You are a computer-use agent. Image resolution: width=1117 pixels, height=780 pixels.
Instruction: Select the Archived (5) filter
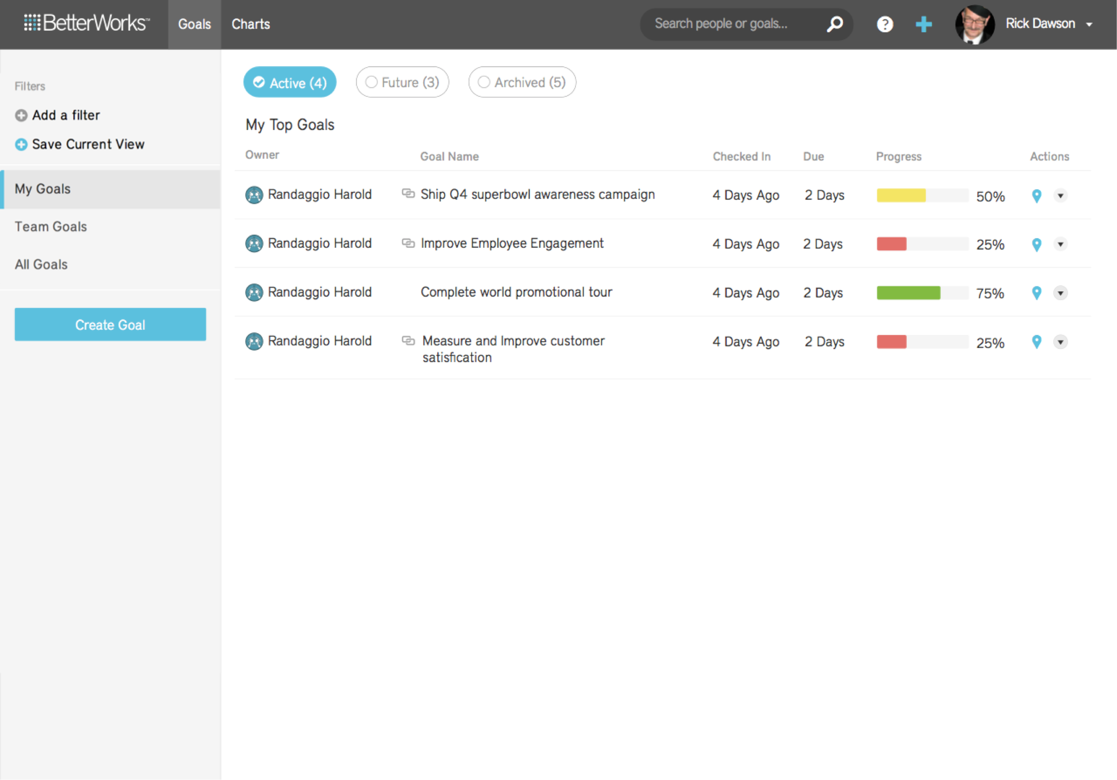coord(521,82)
